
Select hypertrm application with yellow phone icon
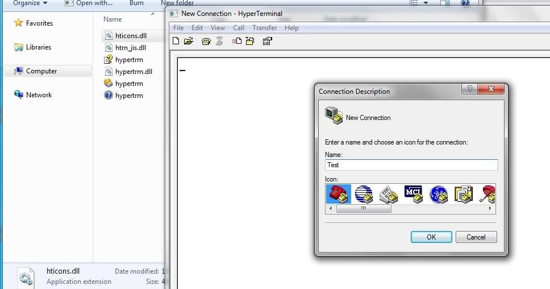pos(109,83)
